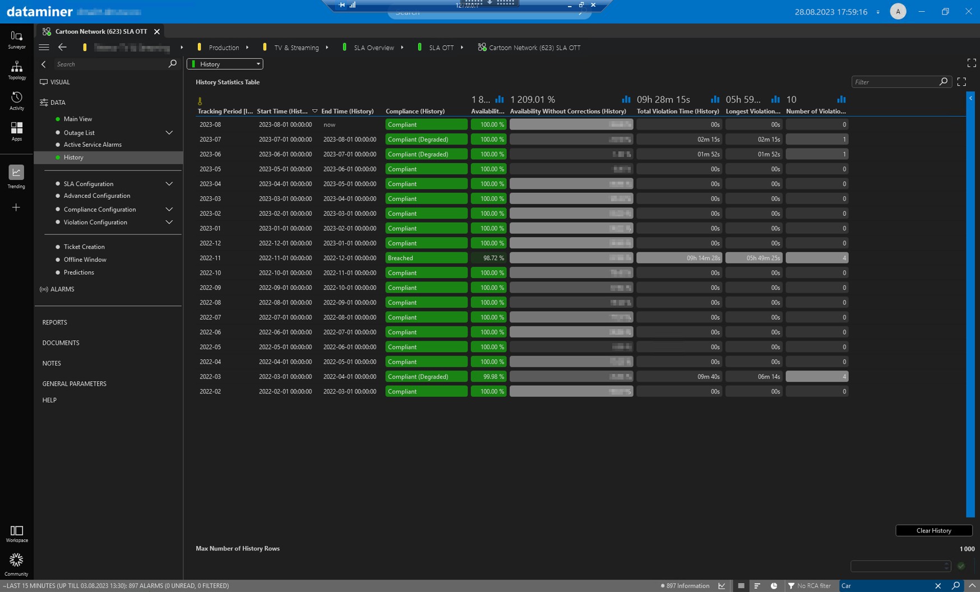Viewport: 980px width, 592px height.
Task: Open the Trending sidebar panel
Action: [16, 177]
